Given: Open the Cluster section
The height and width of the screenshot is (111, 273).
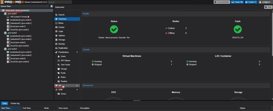Looking at the screenshot, I should click(67, 27).
